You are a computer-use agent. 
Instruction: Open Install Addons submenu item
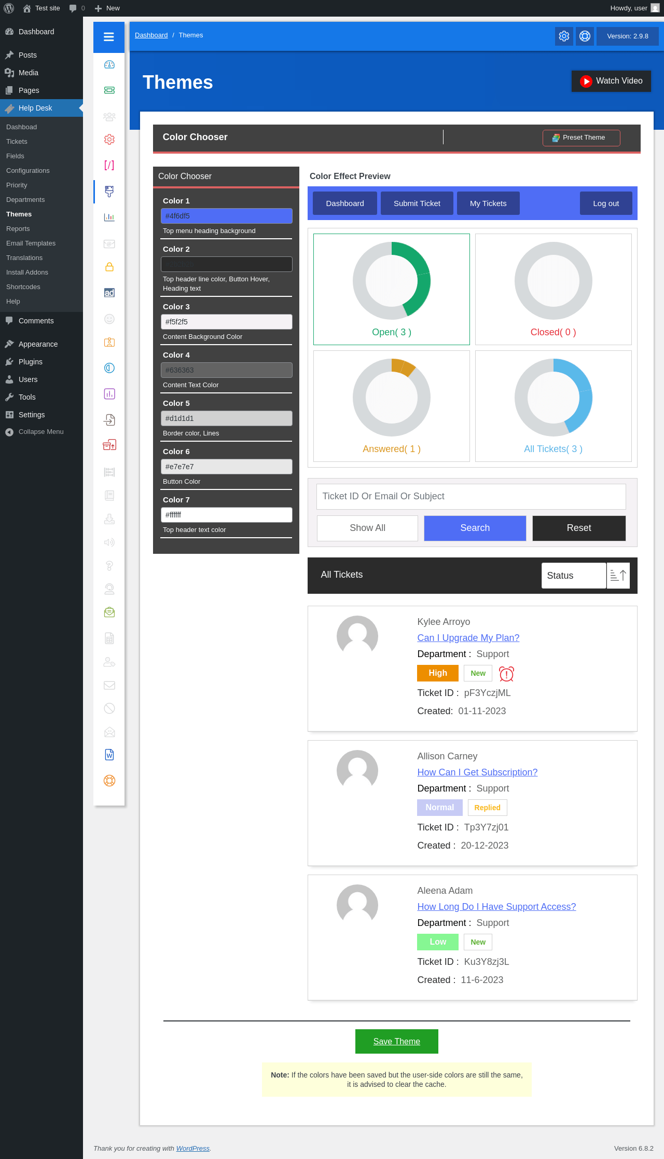[x=27, y=272]
